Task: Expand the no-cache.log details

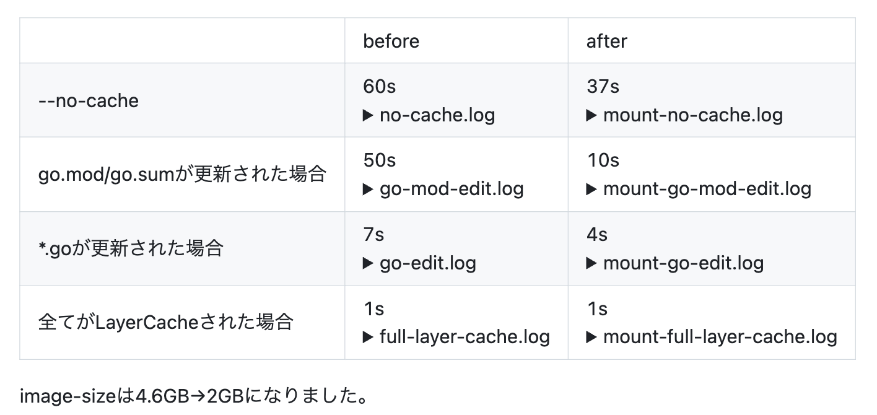Action: tap(429, 115)
